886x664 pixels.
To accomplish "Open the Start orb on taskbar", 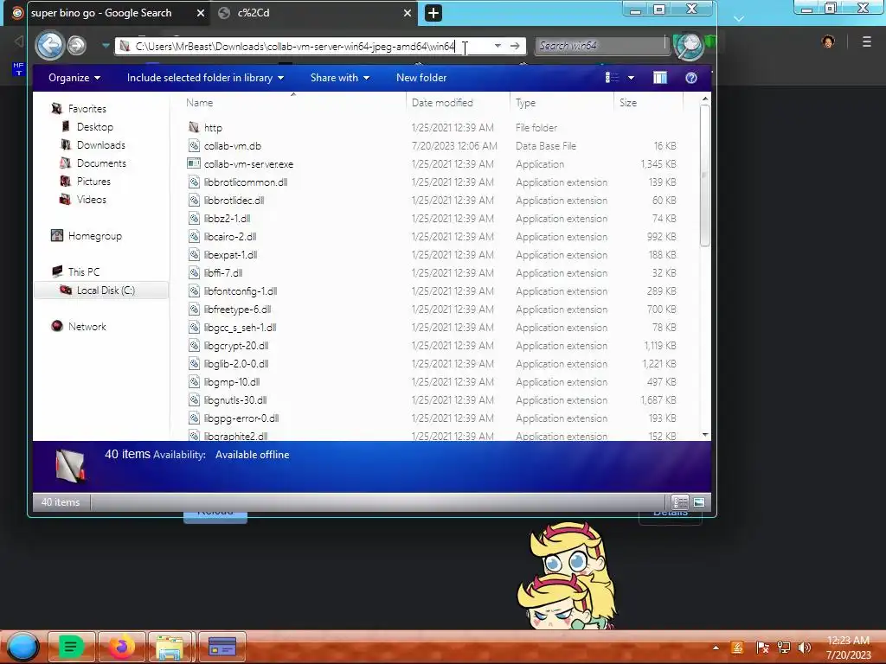I will click(x=22, y=647).
